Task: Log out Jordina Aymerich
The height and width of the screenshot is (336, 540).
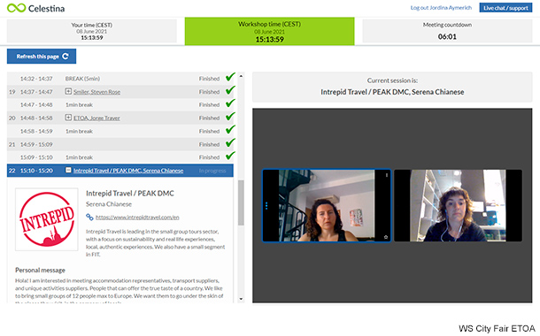Action: [x=441, y=8]
